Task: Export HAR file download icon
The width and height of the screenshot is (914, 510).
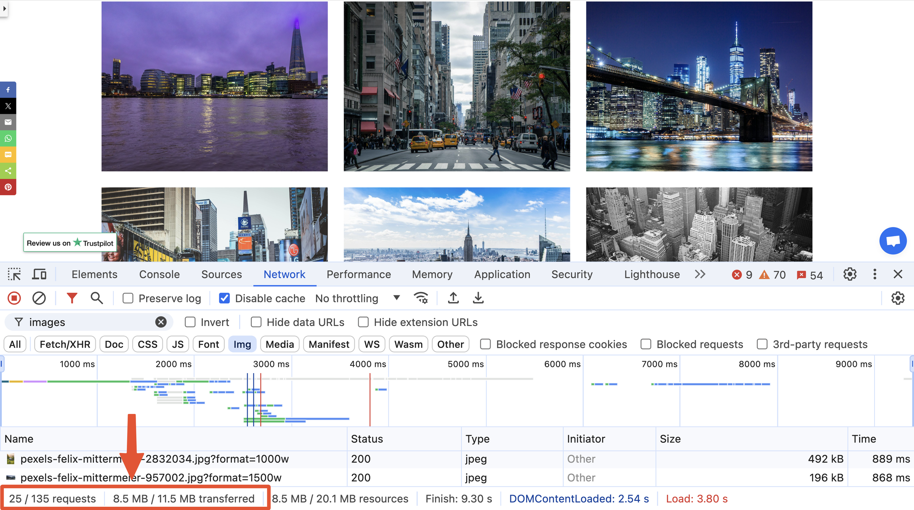Action: [x=478, y=298]
